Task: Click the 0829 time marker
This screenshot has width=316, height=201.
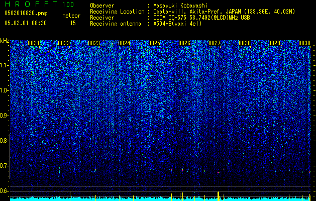Action: pyautogui.click(x=274, y=43)
